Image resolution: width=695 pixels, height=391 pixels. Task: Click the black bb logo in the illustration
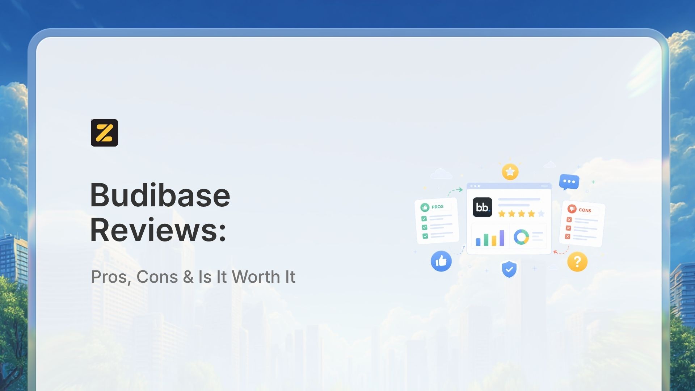tap(482, 207)
